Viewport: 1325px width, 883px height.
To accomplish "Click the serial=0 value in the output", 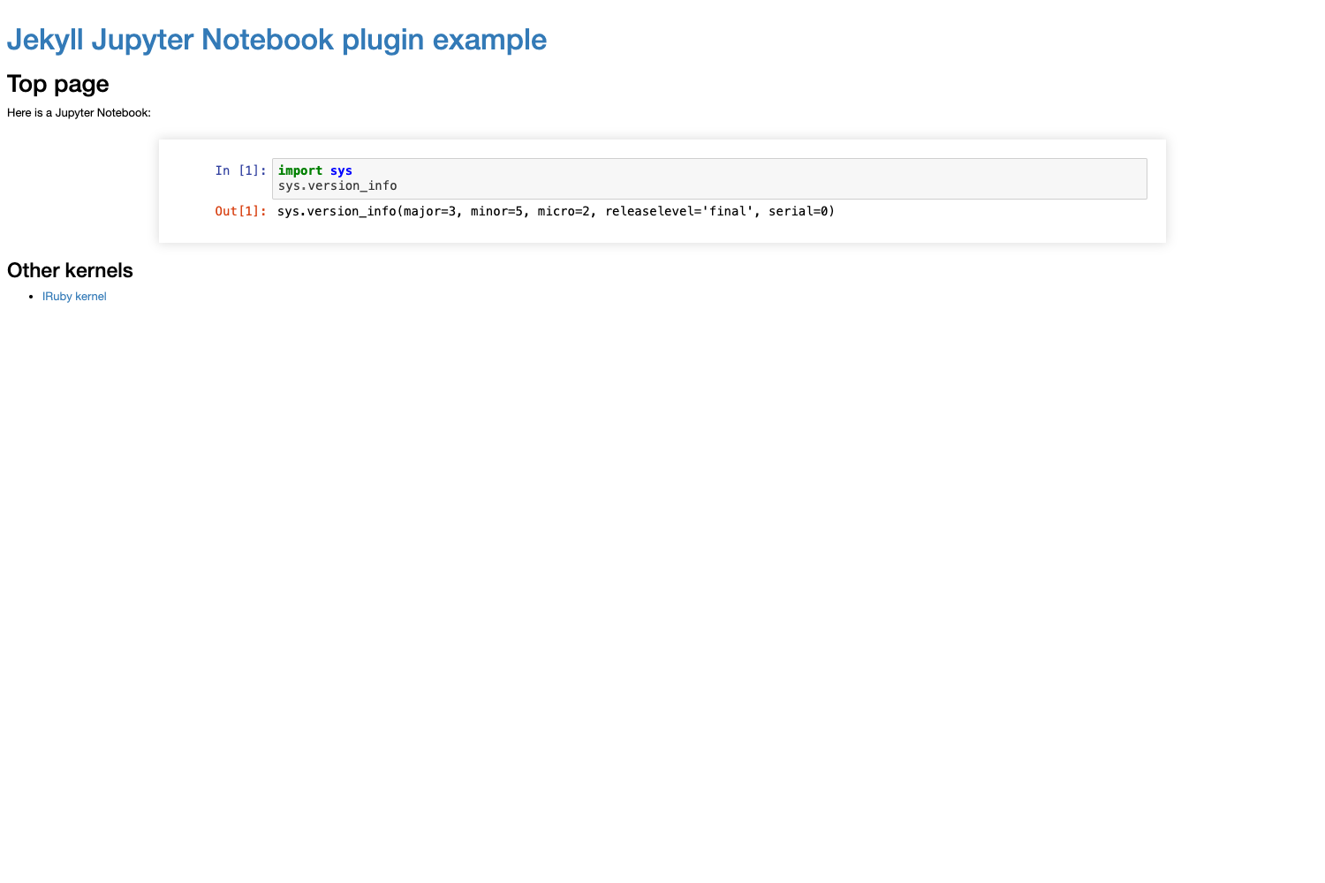I will (800, 211).
